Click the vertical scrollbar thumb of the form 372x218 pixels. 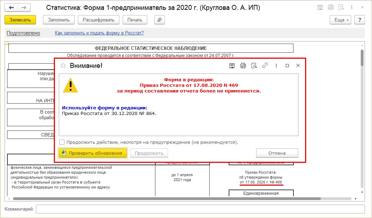362,58
